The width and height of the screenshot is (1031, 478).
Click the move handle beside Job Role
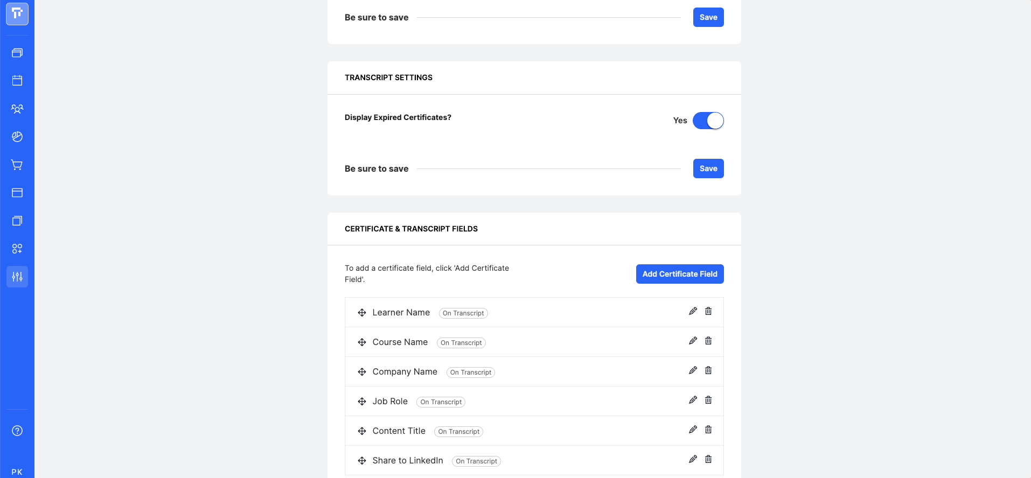[x=362, y=402]
